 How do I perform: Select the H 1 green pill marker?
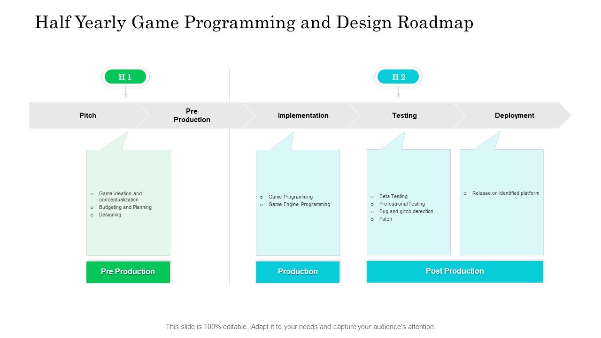pyautogui.click(x=125, y=77)
